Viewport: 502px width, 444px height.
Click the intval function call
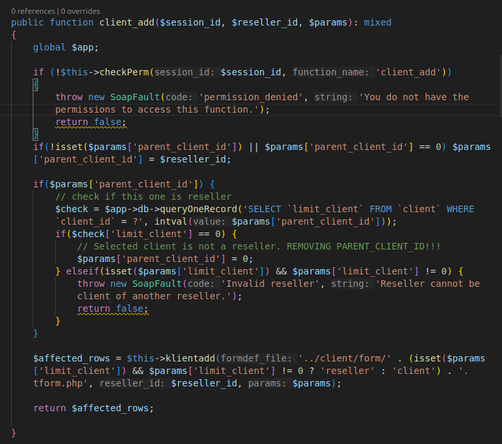click(171, 222)
